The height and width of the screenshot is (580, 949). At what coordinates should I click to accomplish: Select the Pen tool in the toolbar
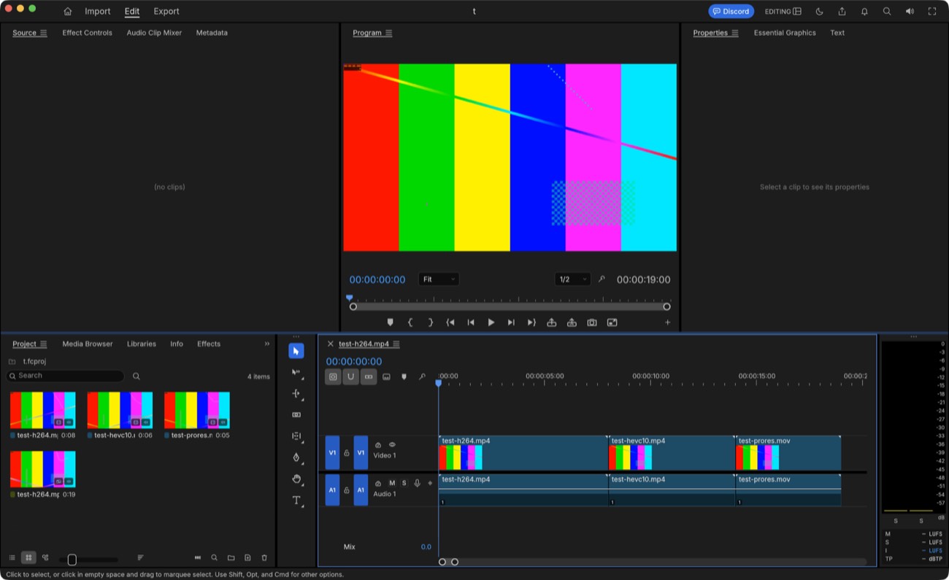pyautogui.click(x=296, y=457)
